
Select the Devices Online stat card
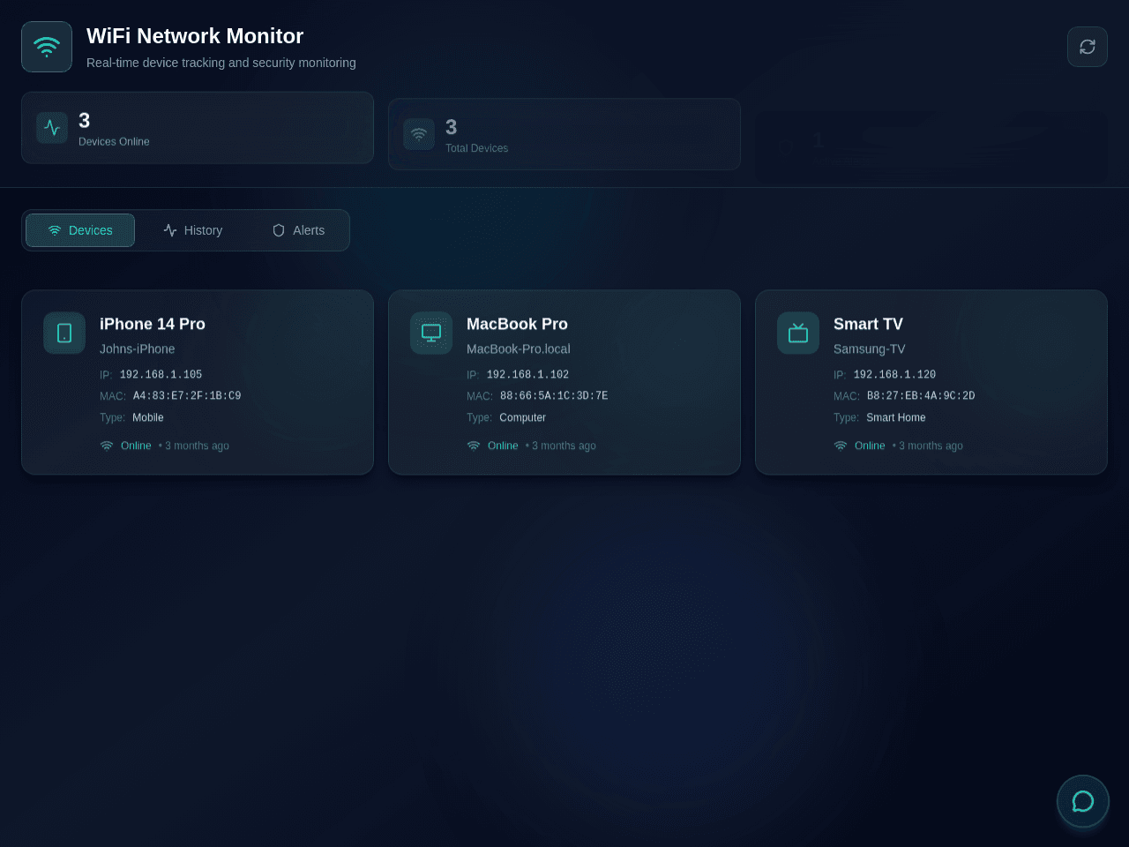click(198, 128)
